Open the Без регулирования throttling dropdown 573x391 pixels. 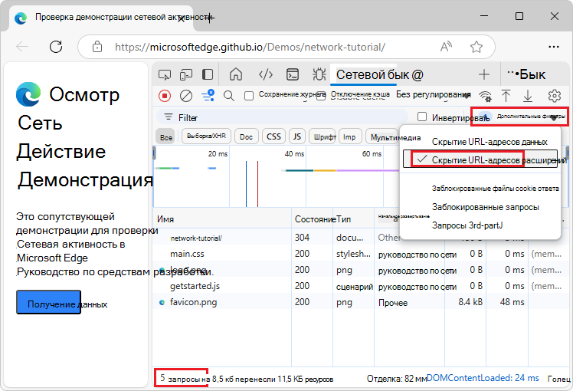click(x=434, y=95)
